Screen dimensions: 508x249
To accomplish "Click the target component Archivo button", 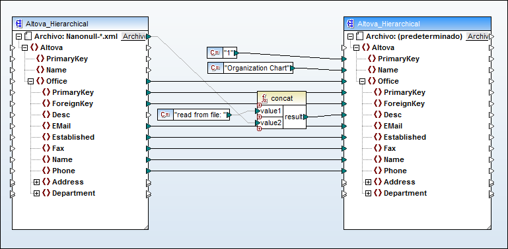I will [478, 36].
